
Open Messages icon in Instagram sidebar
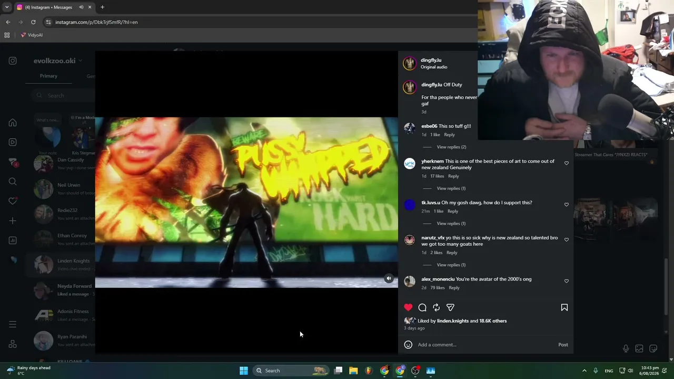(13, 162)
